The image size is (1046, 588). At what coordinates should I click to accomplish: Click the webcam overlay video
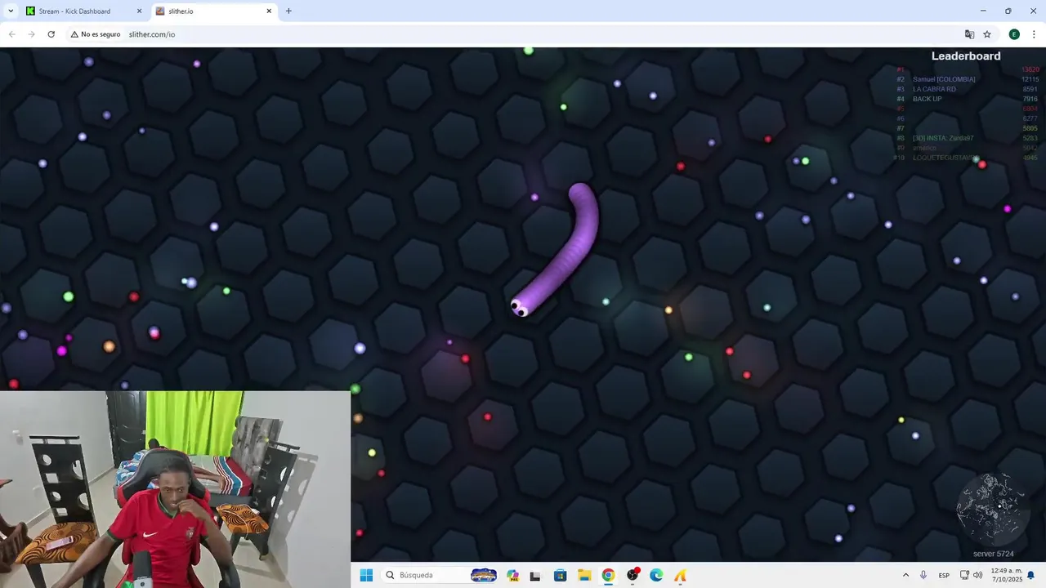(175, 489)
